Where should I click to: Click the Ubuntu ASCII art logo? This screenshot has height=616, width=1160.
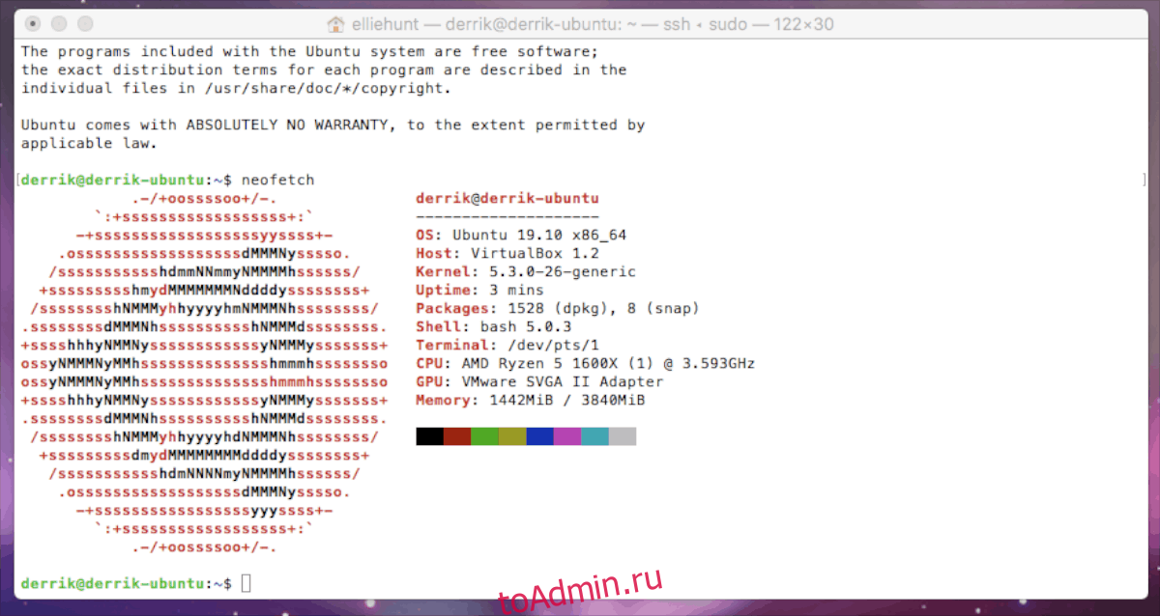point(204,373)
